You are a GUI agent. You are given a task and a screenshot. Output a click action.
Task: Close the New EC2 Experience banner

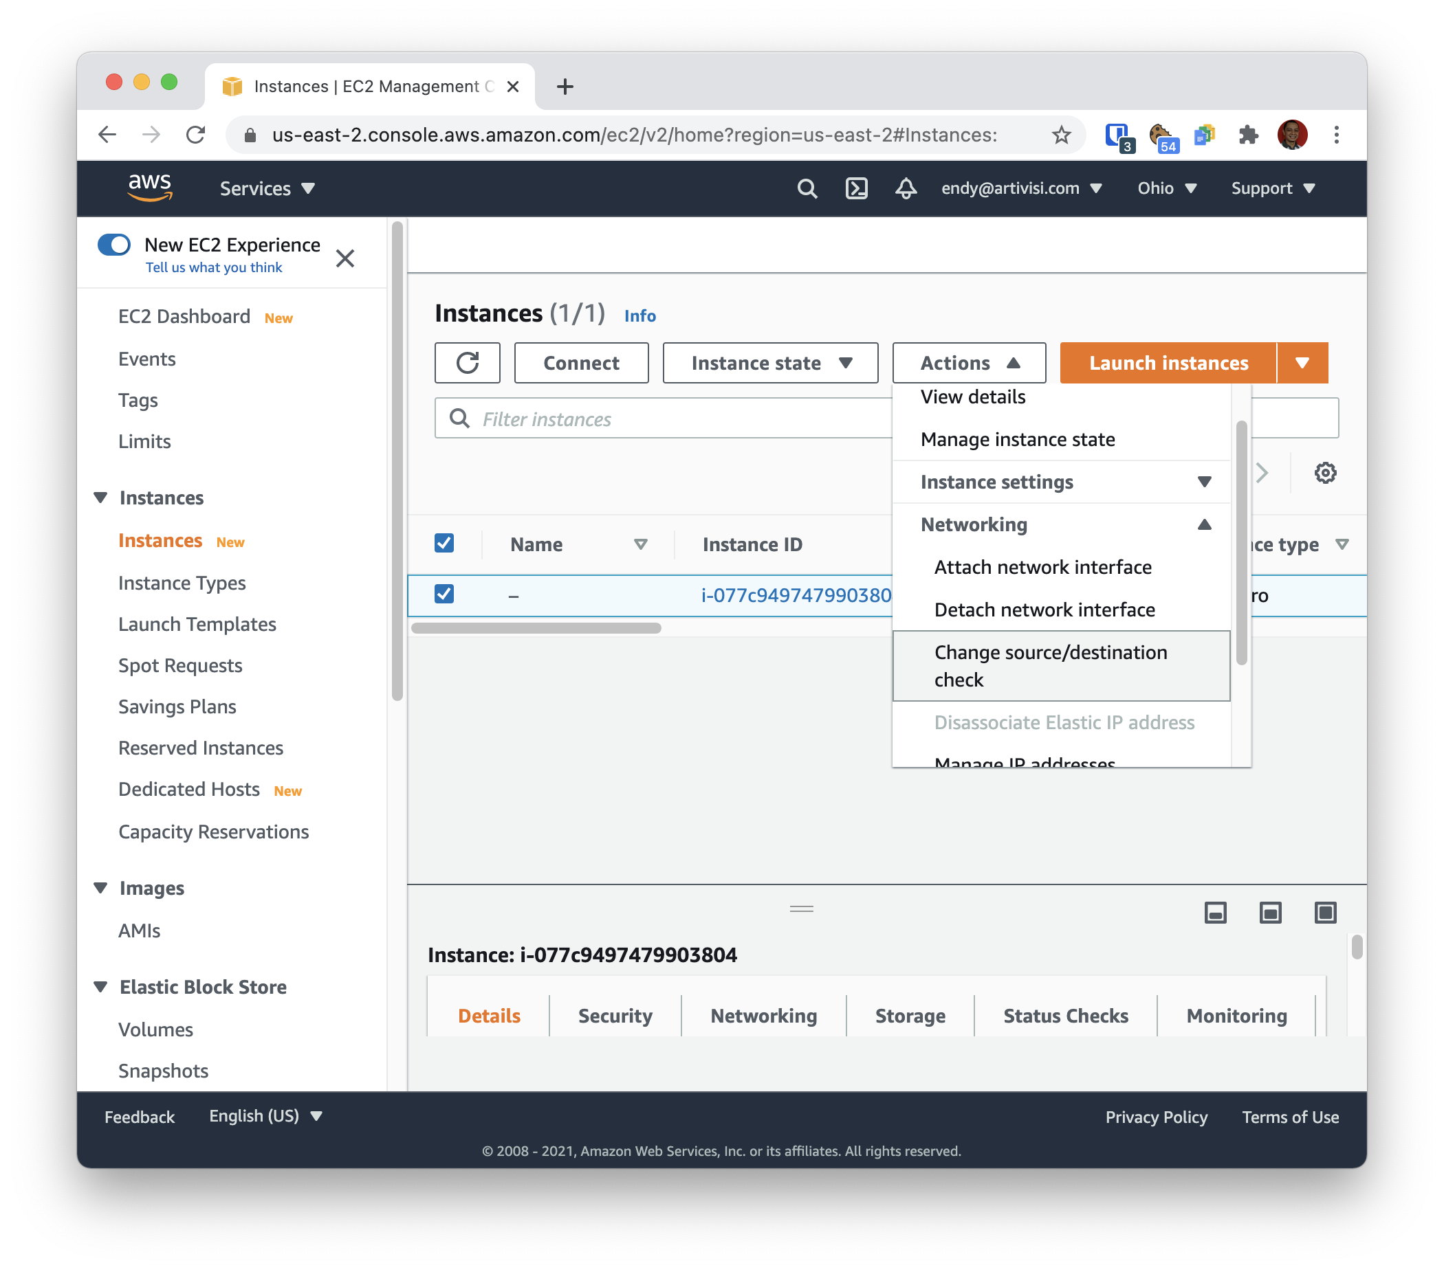344,258
